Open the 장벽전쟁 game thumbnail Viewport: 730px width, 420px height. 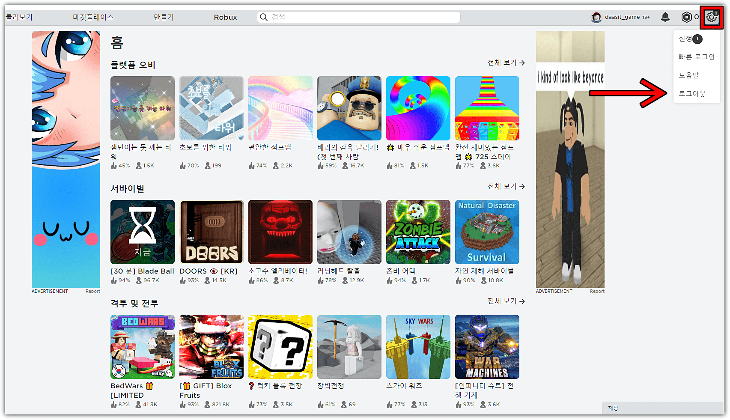pyautogui.click(x=349, y=347)
